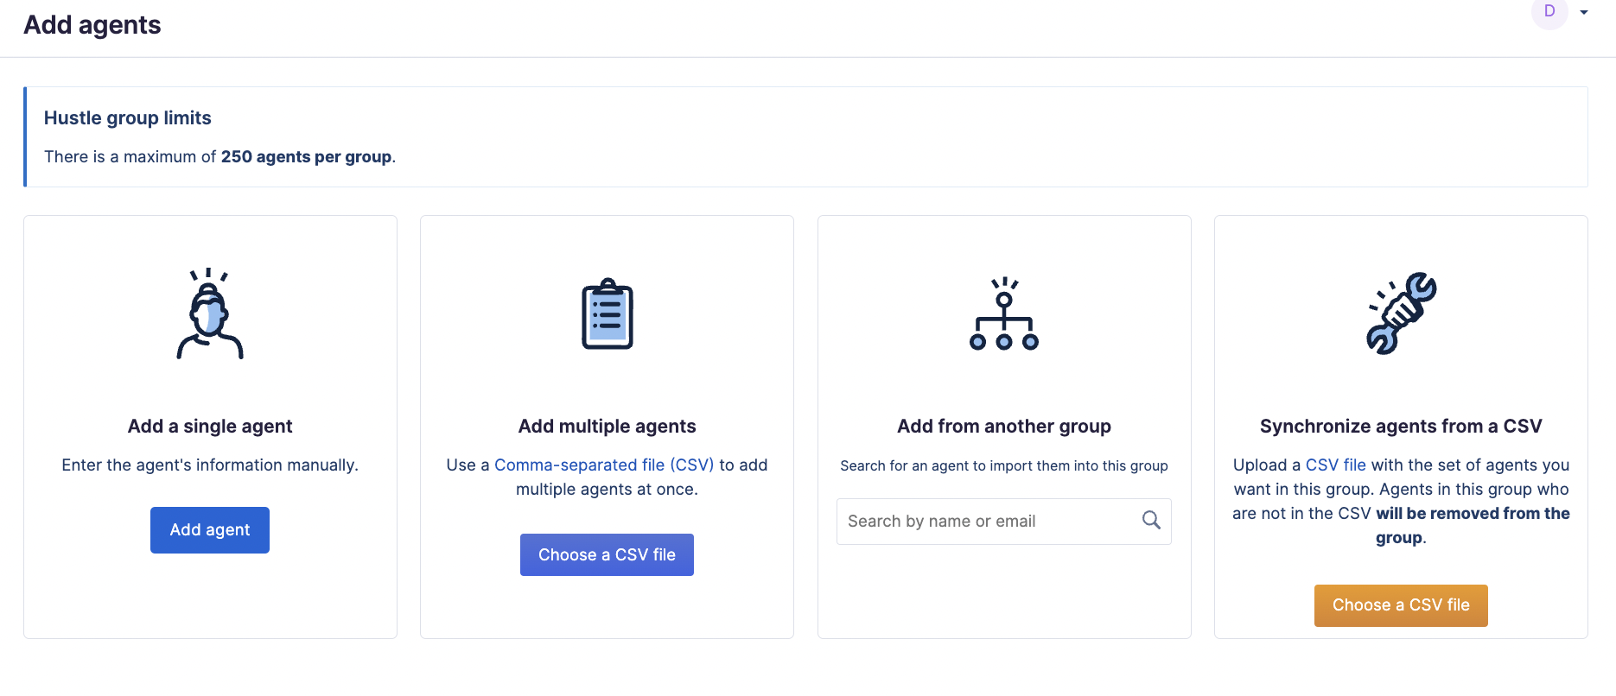Viewport: 1616px width, 696px height.
Task: Click the clipboard list icon
Action: 608,313
